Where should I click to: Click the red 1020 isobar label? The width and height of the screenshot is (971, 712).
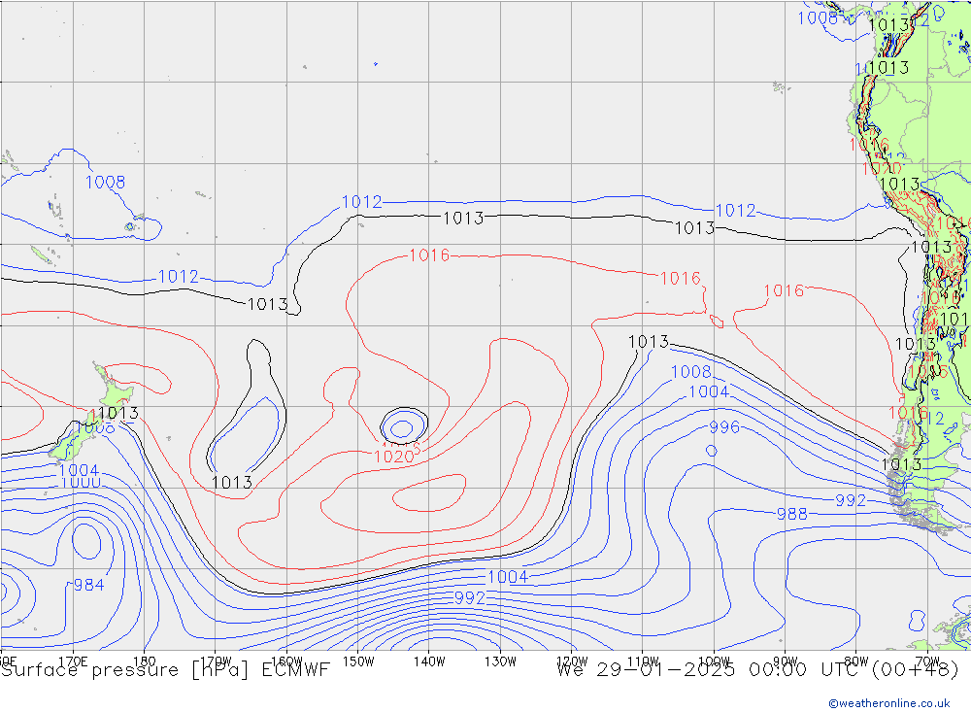[394, 457]
